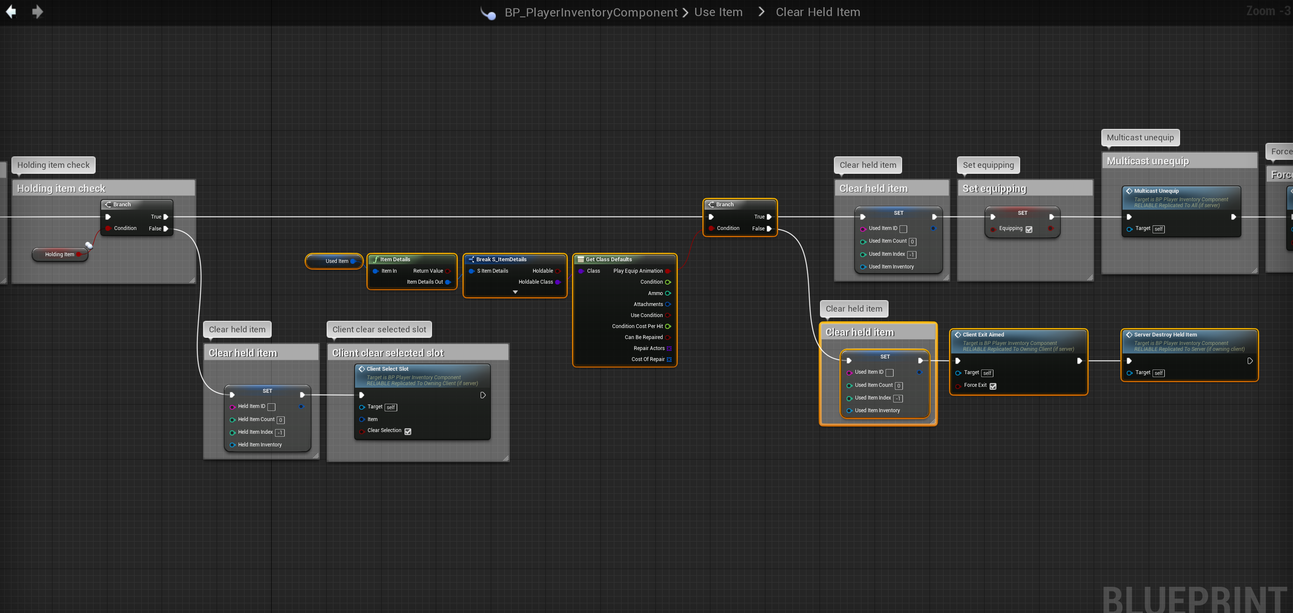
Task: Select the Holding Item variable node
Action: (59, 255)
